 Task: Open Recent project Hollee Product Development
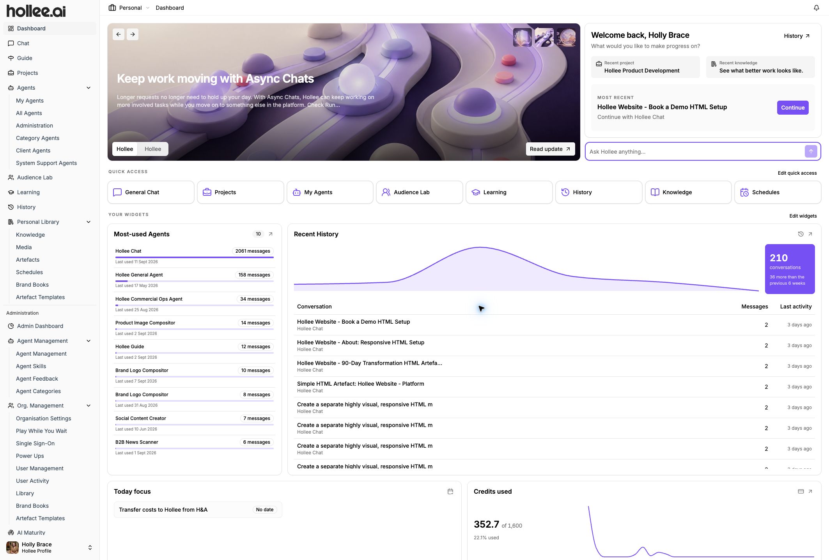[x=645, y=67]
